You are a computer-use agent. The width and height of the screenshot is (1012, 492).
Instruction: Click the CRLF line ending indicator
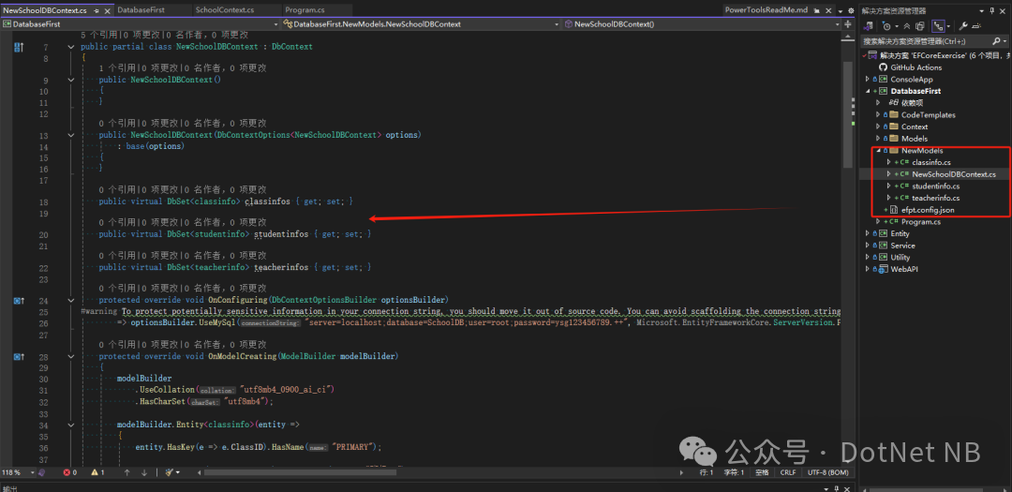coord(787,472)
